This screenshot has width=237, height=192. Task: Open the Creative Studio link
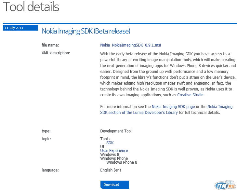pos(190,95)
